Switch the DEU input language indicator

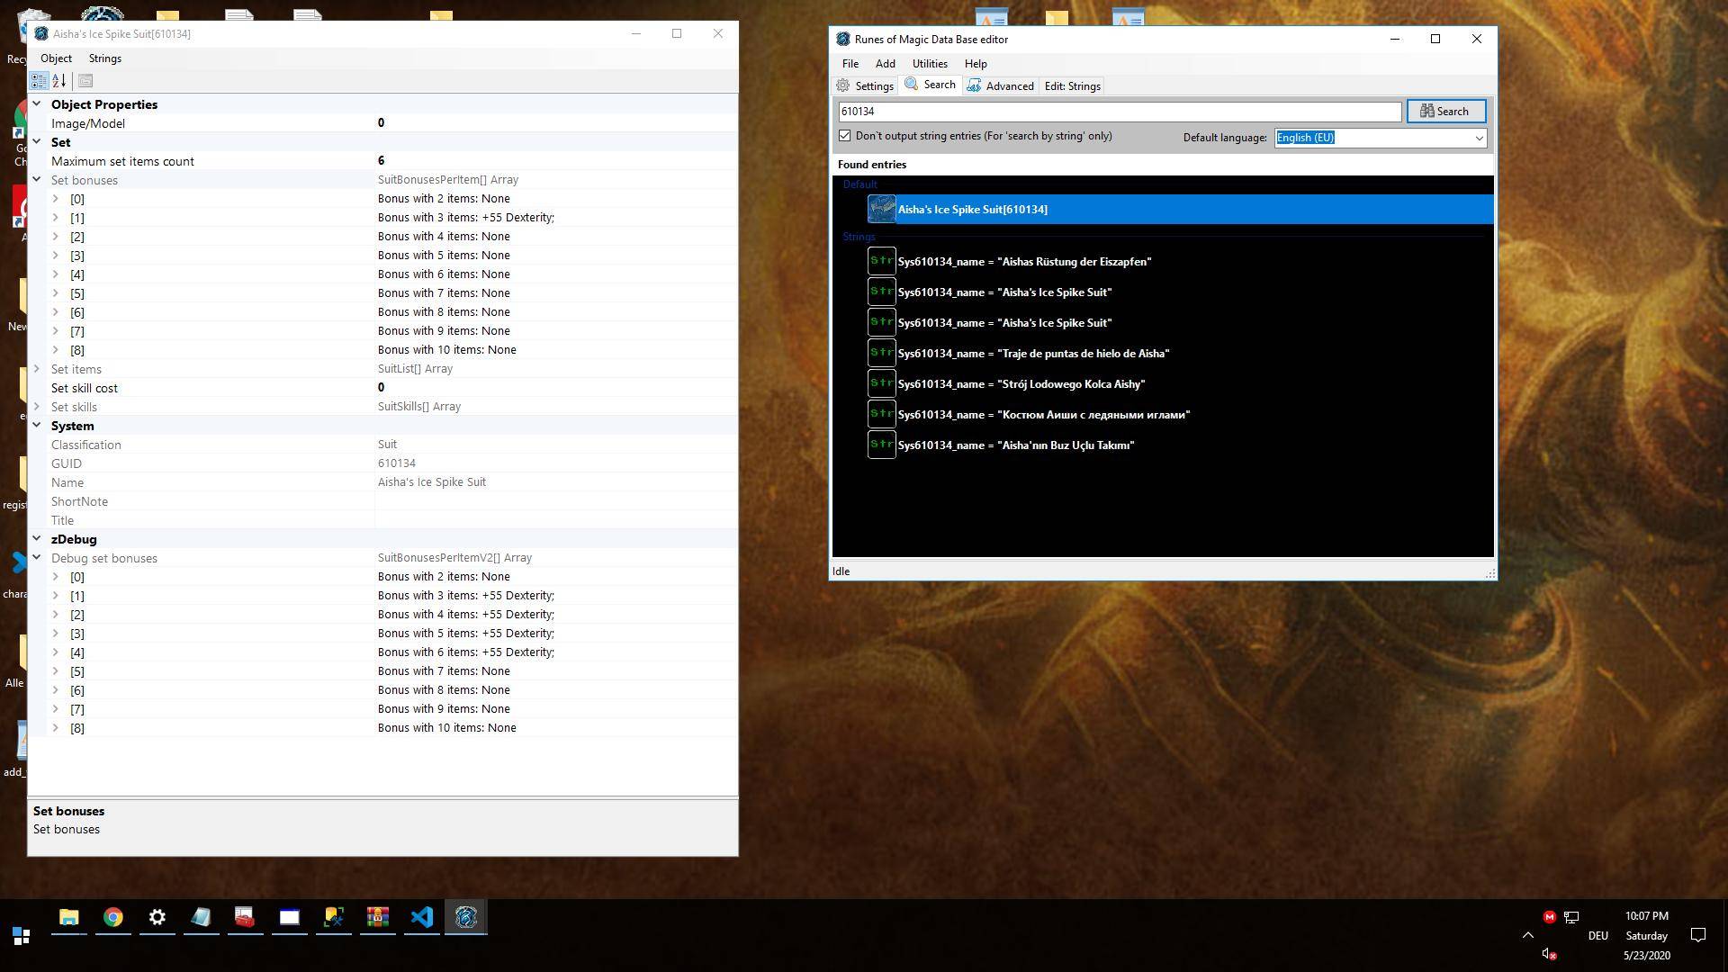click(1598, 936)
